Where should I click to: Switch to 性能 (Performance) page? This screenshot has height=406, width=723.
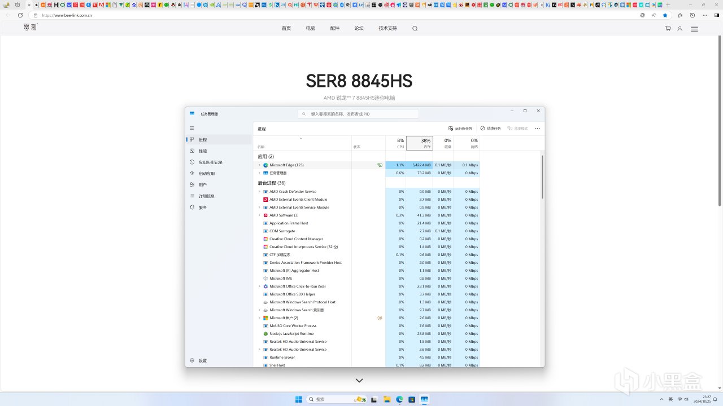(219, 151)
